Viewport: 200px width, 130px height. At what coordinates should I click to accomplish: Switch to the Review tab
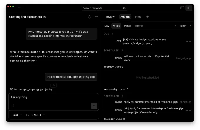pyautogui.click(x=110, y=17)
